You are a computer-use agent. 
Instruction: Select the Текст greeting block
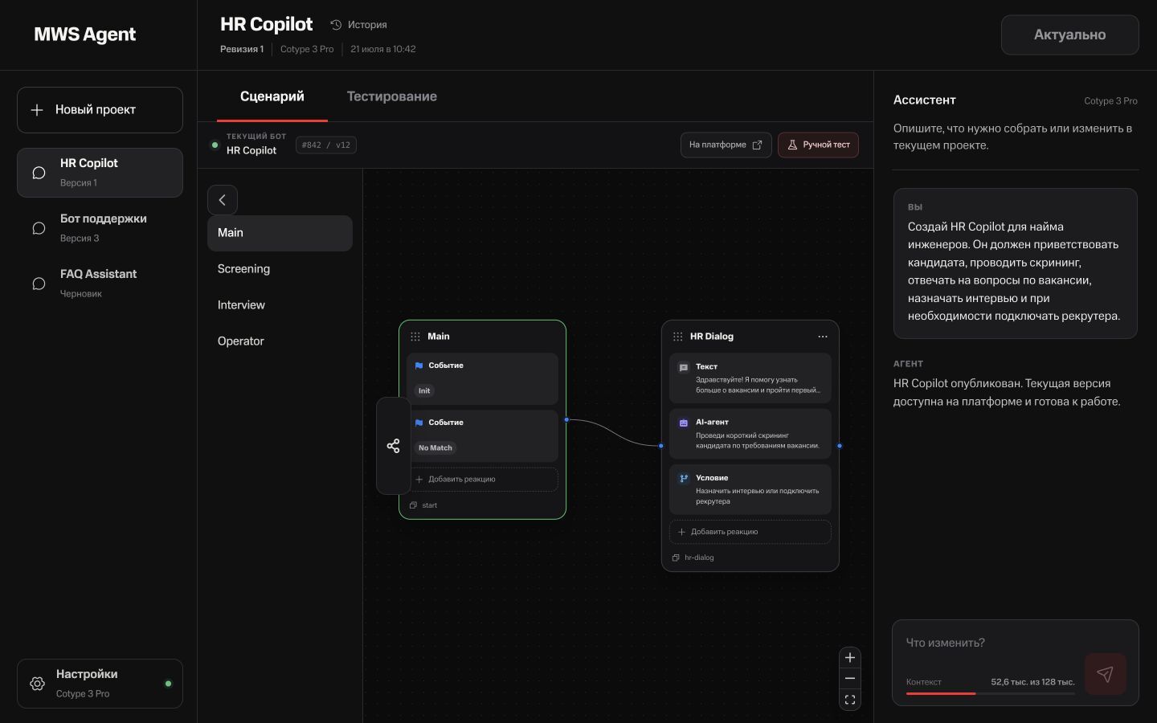coord(750,378)
